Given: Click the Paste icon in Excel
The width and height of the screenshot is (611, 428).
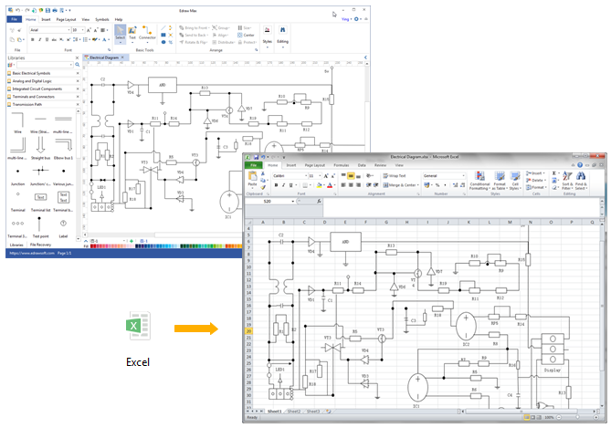Looking at the screenshot, I should tap(252, 179).
